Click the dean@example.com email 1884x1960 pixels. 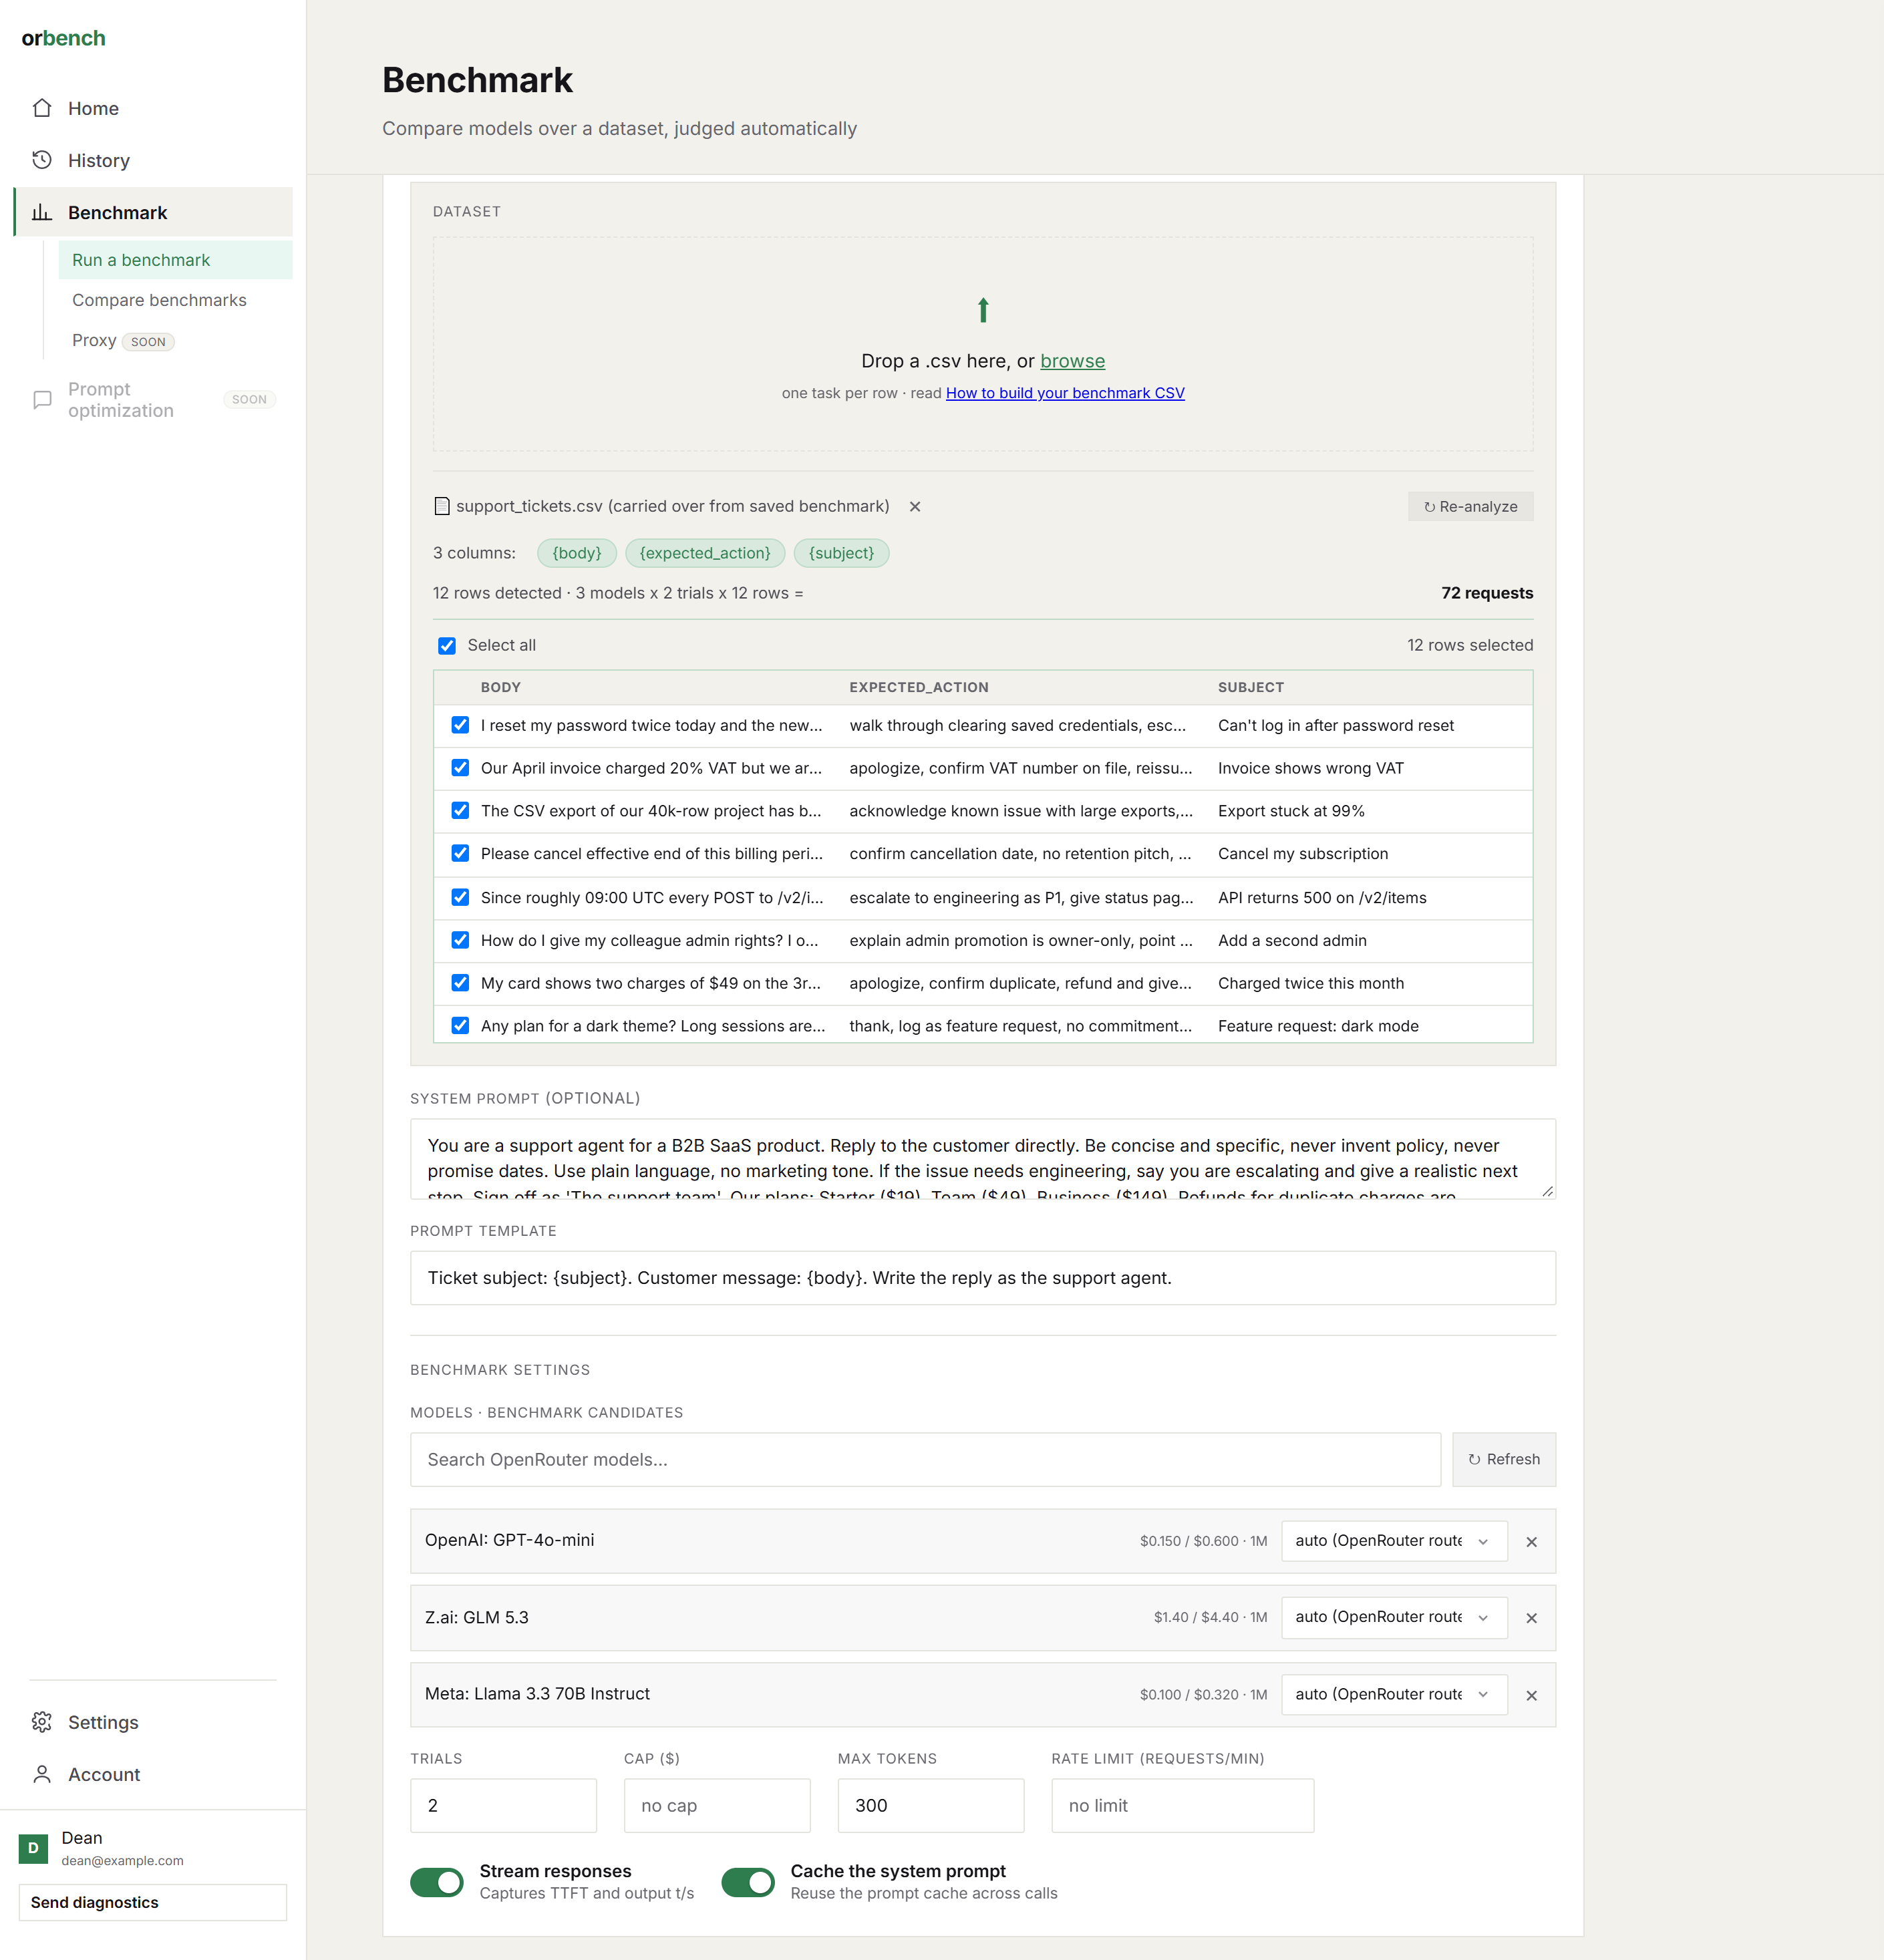[x=123, y=1861]
